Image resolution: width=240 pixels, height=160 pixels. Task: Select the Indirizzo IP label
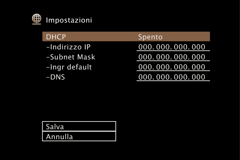[68, 47]
